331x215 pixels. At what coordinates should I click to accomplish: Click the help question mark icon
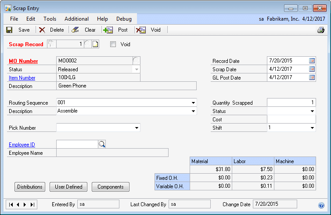coord(321,205)
